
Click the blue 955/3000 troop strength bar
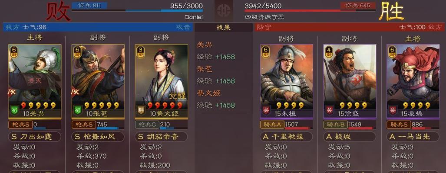coord(137,10)
